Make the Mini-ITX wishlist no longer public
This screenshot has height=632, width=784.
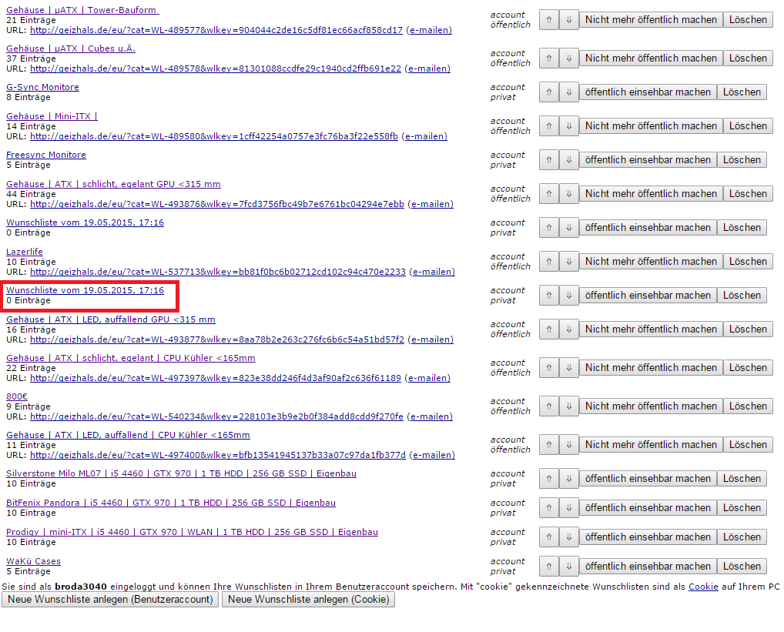click(x=651, y=126)
